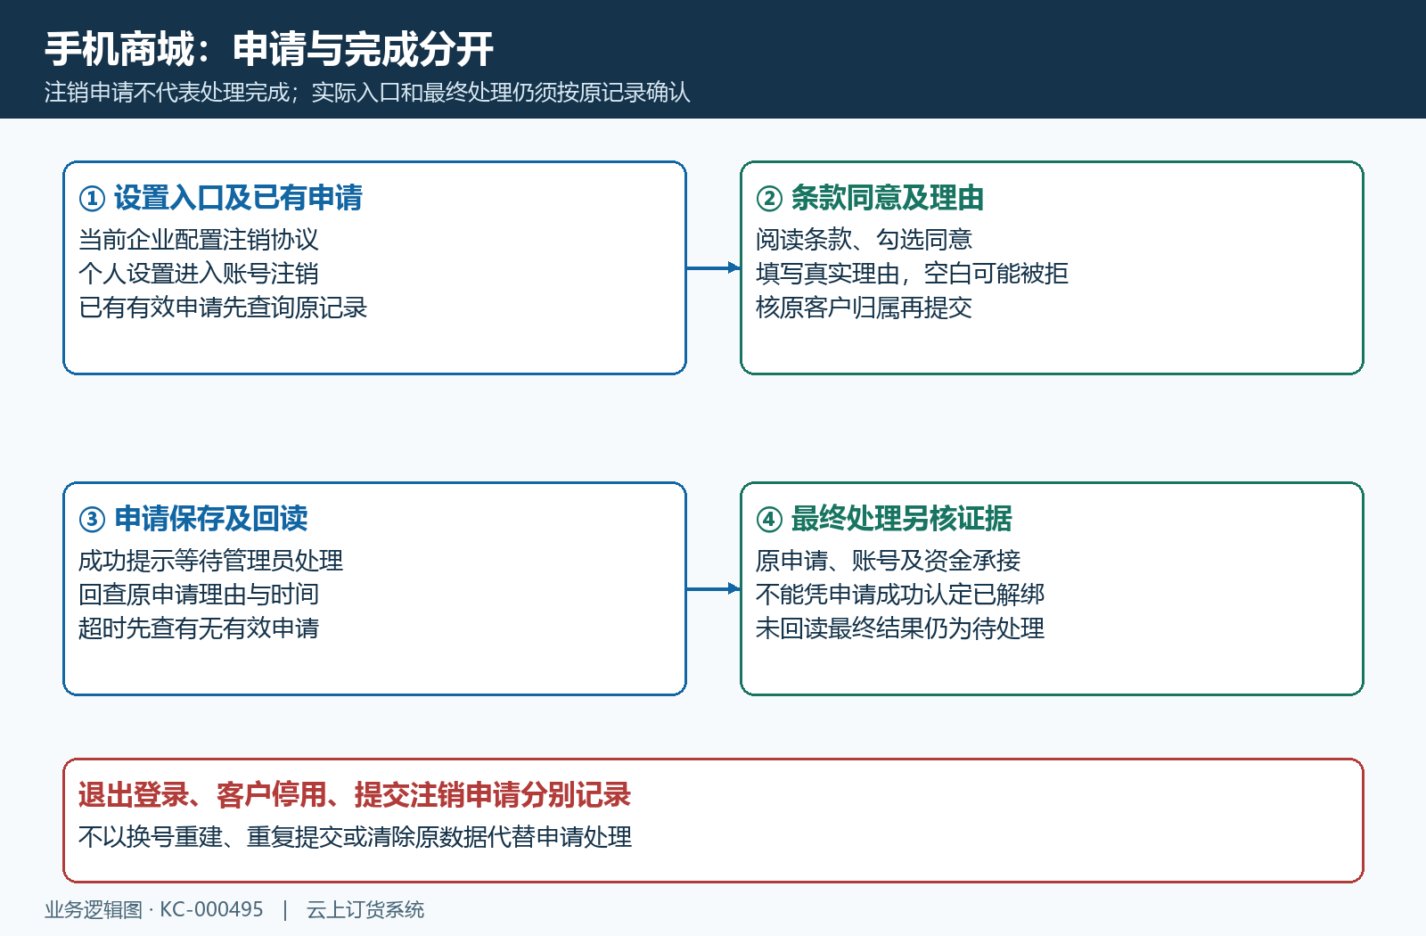
Task: Click the subtitle starting '注销申请不代表处理完成'
Action: click(x=367, y=93)
